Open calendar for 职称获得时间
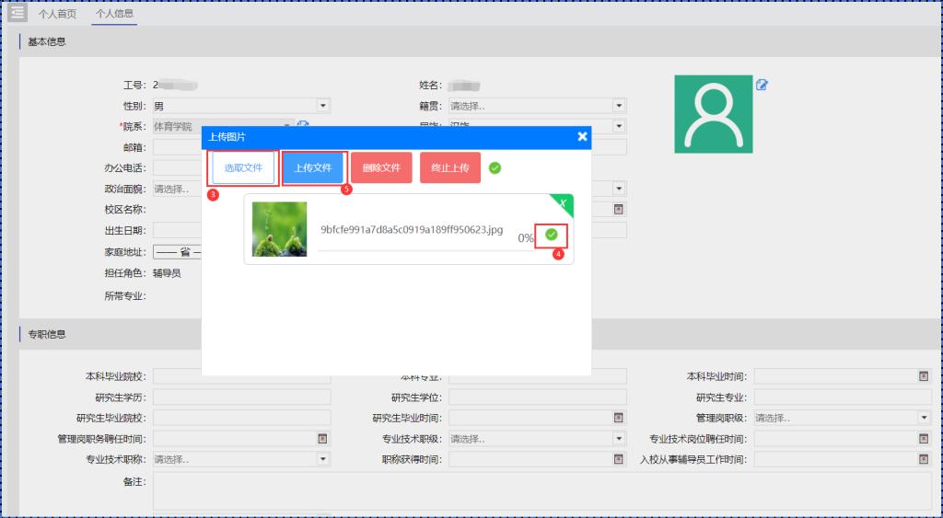The image size is (943, 518). point(619,459)
